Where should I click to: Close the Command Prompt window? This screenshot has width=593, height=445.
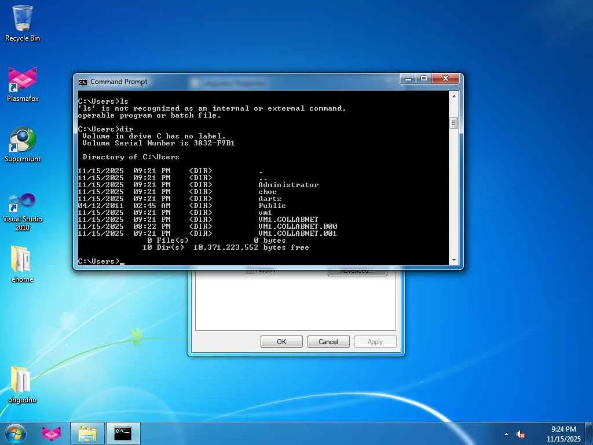point(445,79)
